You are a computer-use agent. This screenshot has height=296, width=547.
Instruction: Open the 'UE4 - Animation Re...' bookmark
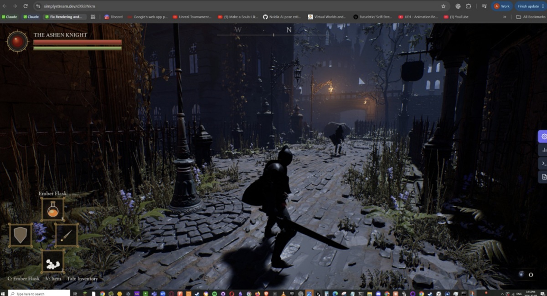pos(418,17)
